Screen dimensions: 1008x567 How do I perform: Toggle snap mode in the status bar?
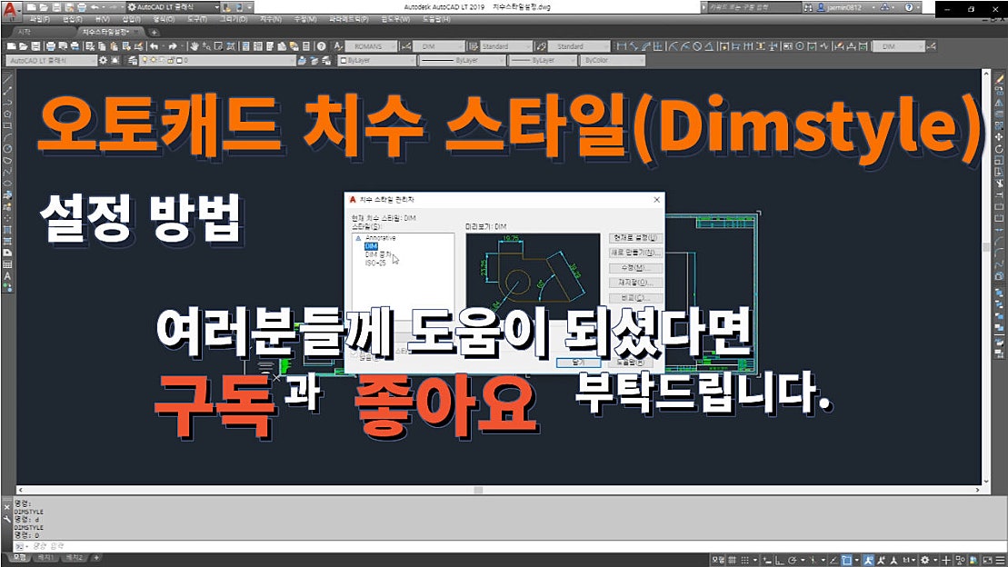744,558
